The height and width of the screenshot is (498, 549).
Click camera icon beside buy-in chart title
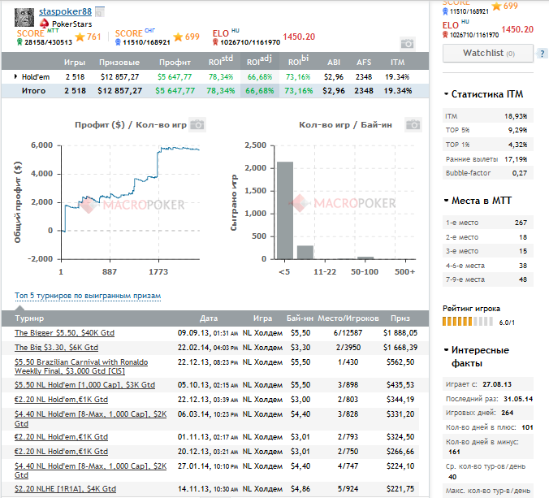(413, 125)
